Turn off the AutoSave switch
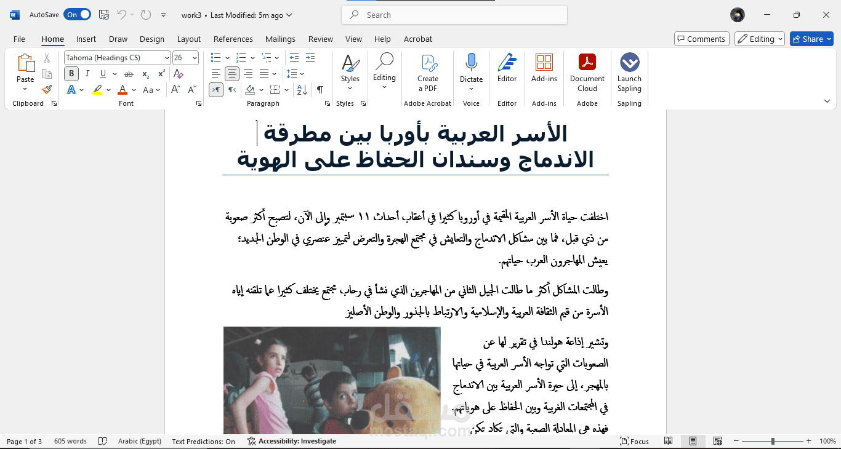Screen dimensions: 841x449 (x=77, y=15)
